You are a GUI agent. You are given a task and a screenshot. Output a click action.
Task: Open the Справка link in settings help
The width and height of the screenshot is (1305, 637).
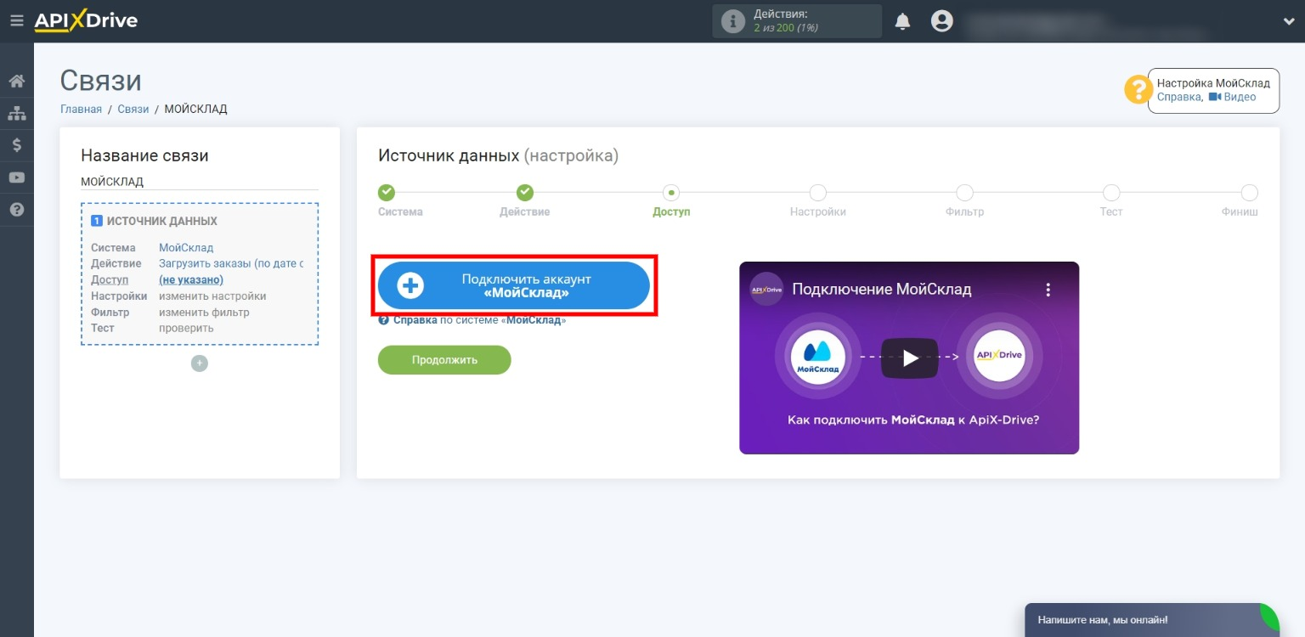click(1179, 97)
